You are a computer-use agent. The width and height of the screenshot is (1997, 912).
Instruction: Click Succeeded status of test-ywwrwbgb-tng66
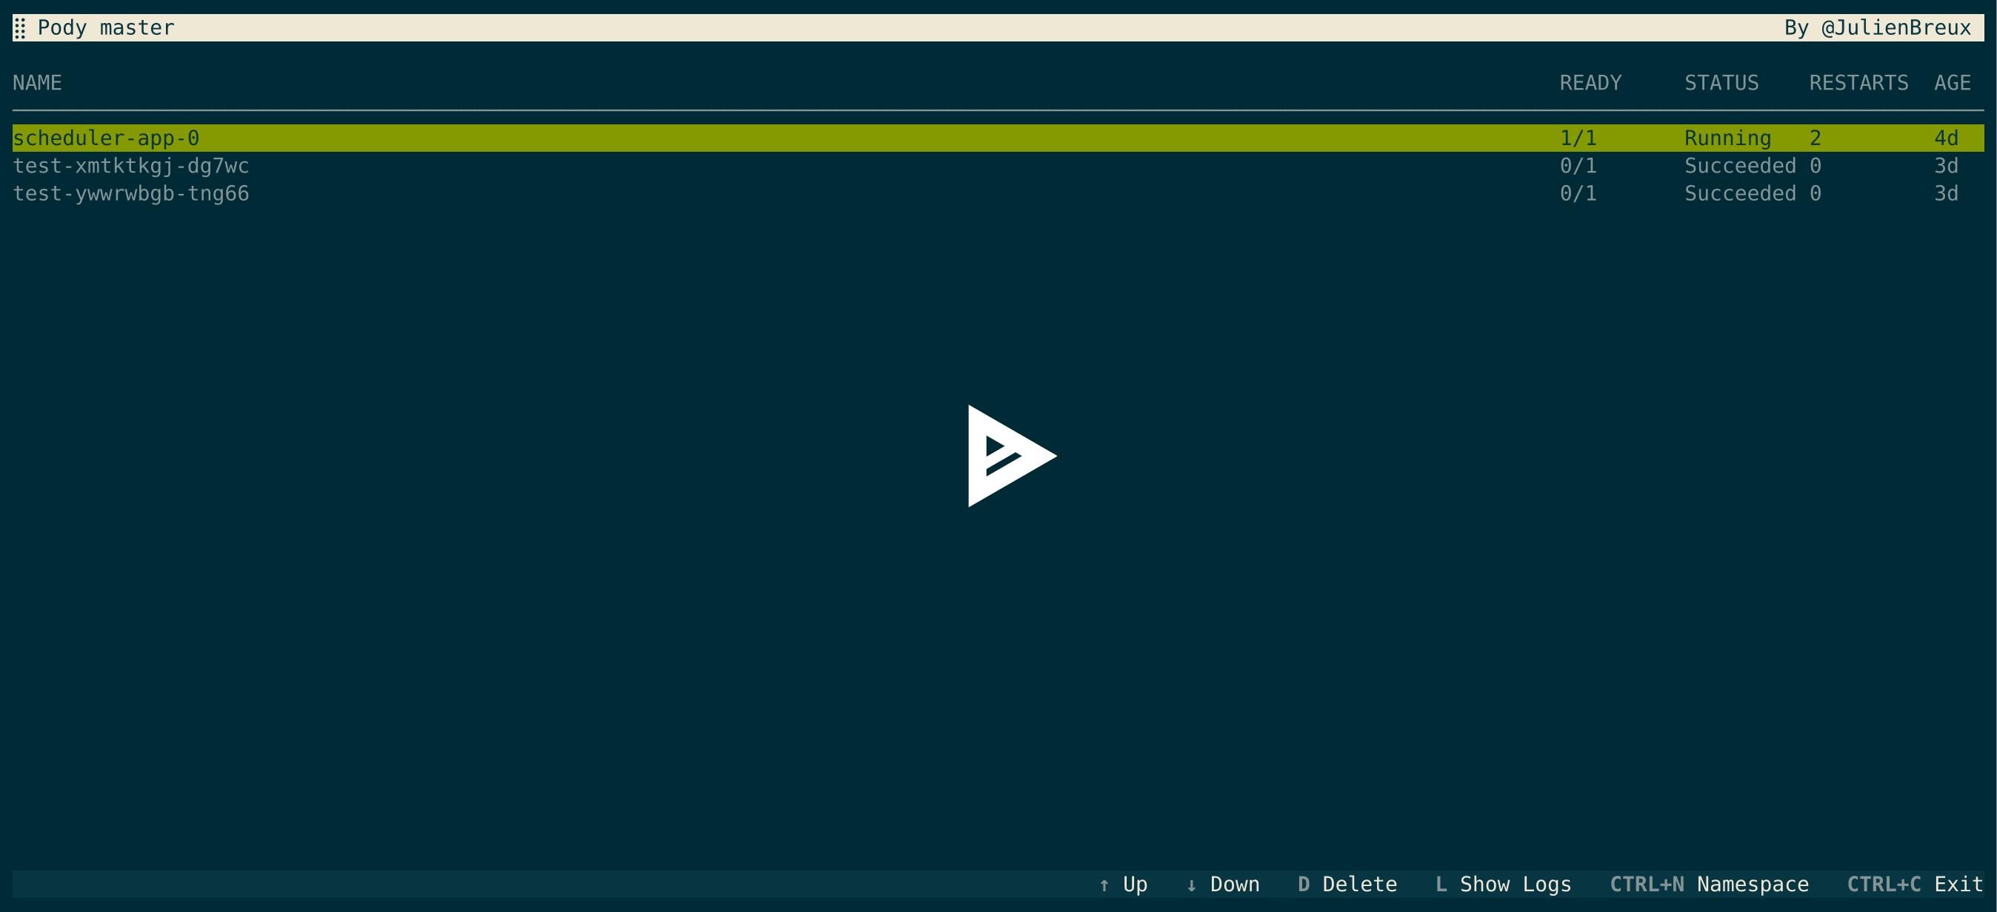1741,194
